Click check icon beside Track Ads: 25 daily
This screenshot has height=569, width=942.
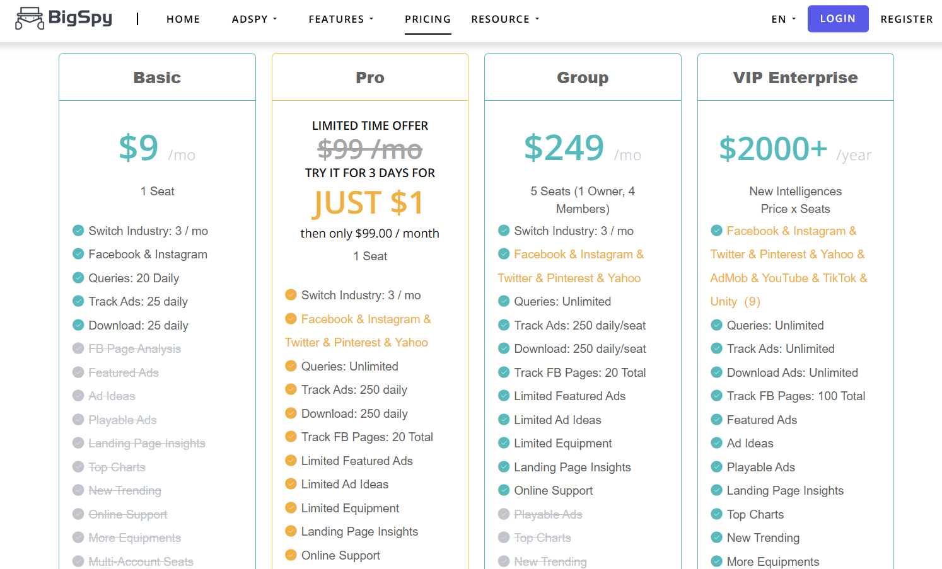click(x=78, y=301)
